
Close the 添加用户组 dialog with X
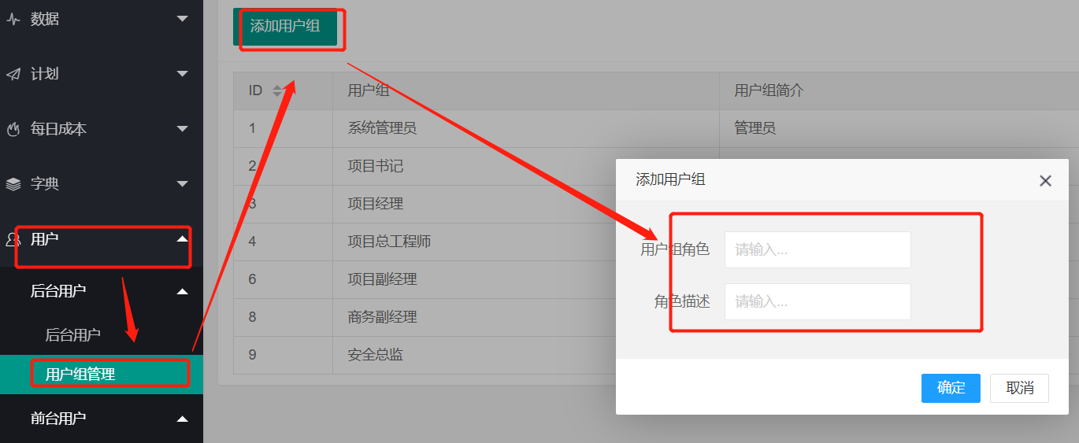pos(1045,181)
